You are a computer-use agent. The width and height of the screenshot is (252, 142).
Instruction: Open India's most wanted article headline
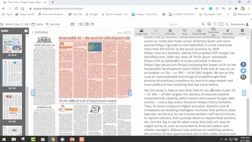pyautogui.click(x=87, y=101)
